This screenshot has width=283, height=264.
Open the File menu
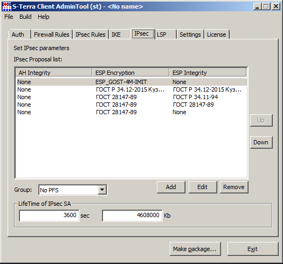click(x=9, y=17)
